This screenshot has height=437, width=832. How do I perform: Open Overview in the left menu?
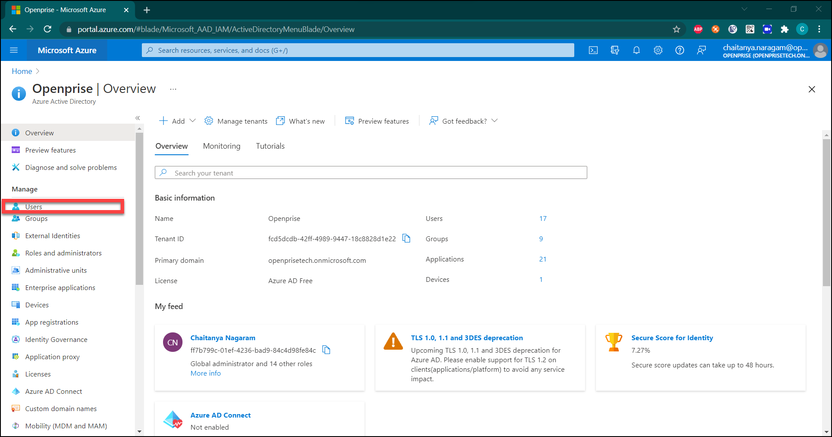point(68,133)
